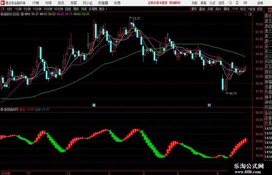This screenshot has width=272, height=175.
Task: Click the 通达信 red logo icon
Action: tap(2, 3)
